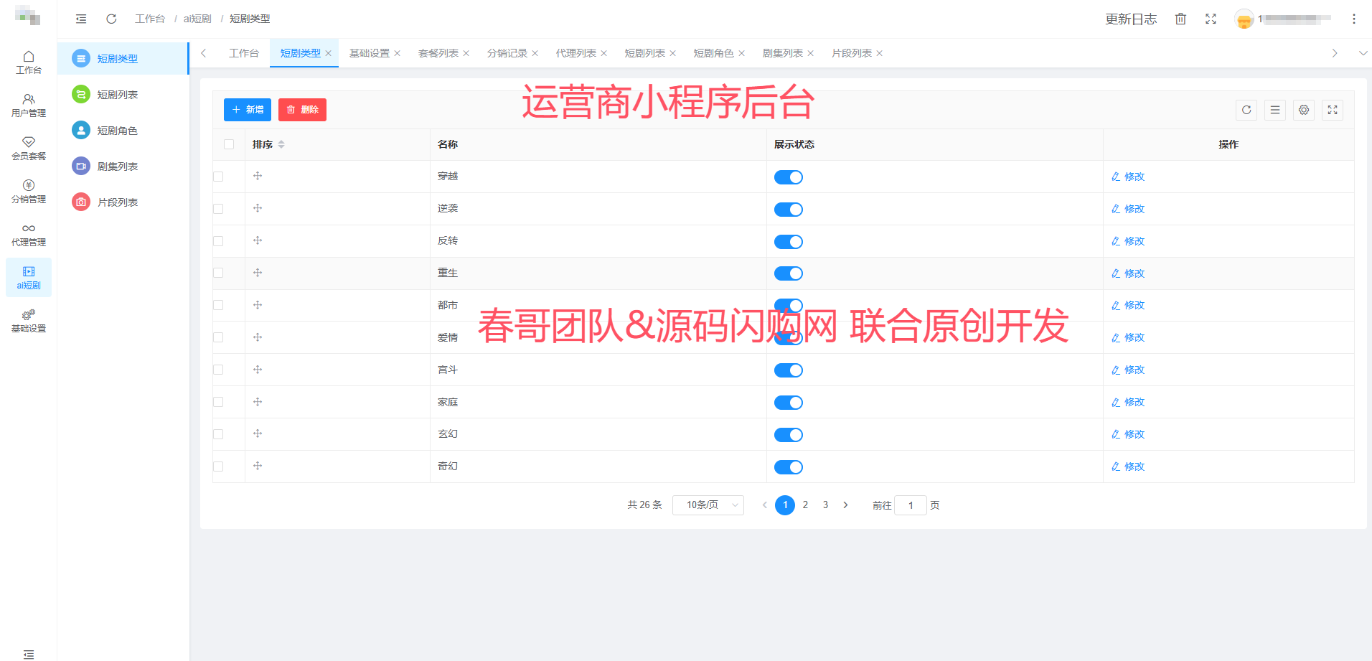Click the 新增 add button
The width and height of the screenshot is (1372, 661).
248,110
